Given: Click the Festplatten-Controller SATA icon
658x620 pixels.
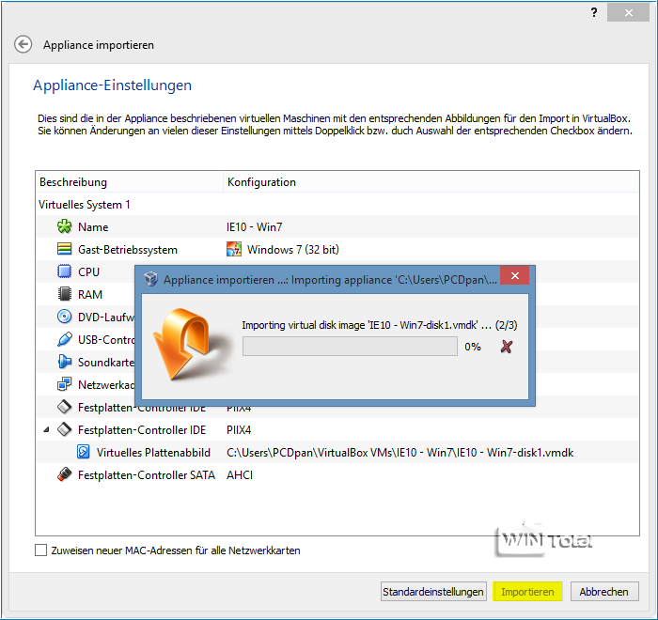Looking at the screenshot, I should [x=64, y=474].
